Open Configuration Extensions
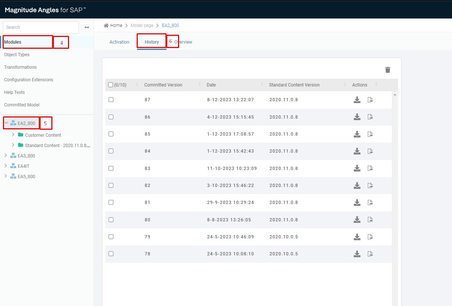 pyautogui.click(x=28, y=80)
